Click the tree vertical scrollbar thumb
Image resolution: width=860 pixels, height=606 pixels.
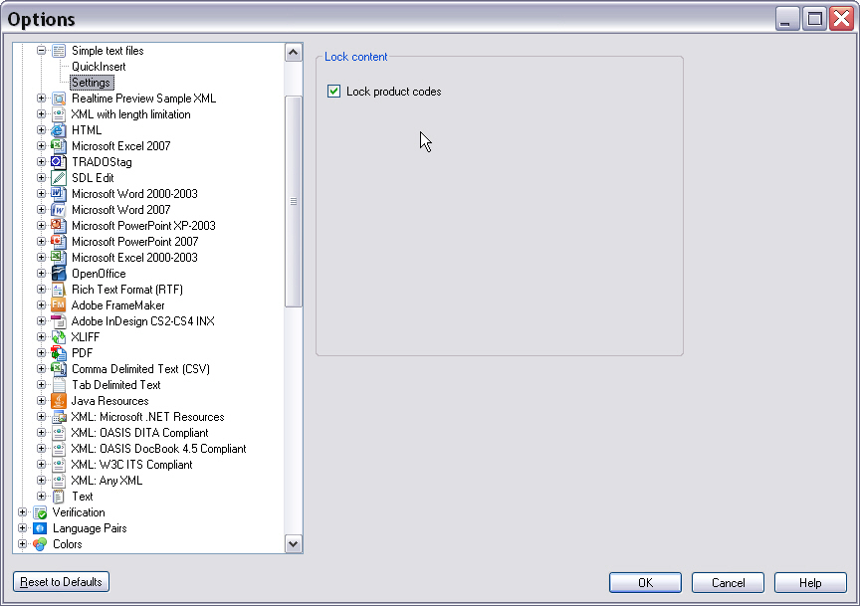pyautogui.click(x=294, y=201)
